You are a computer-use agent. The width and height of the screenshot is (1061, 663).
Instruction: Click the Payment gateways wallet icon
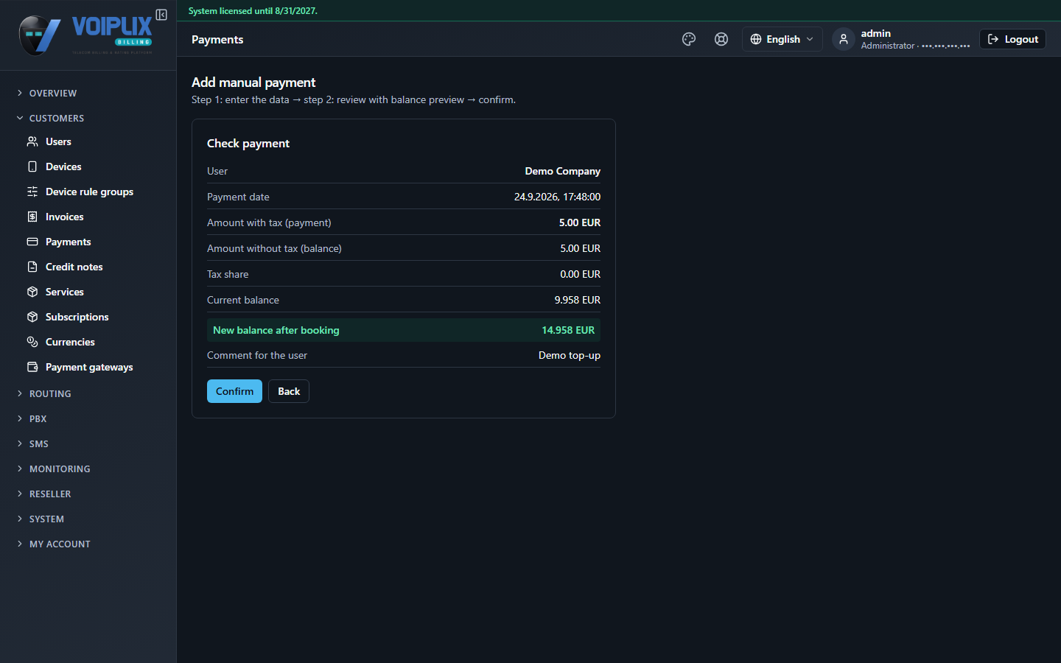point(32,367)
